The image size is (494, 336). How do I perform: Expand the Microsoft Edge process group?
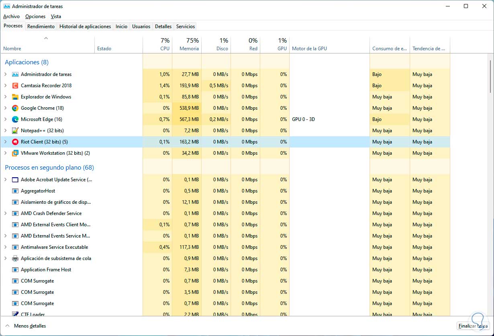tap(6, 119)
